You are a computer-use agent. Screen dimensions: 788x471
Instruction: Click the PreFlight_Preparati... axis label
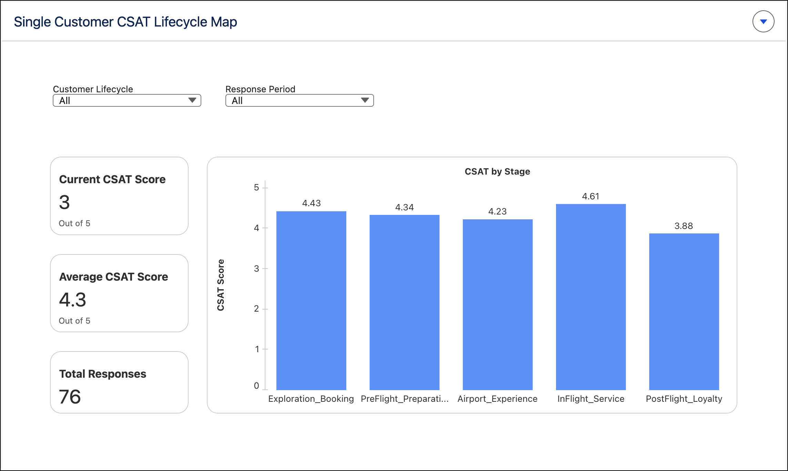tap(405, 399)
